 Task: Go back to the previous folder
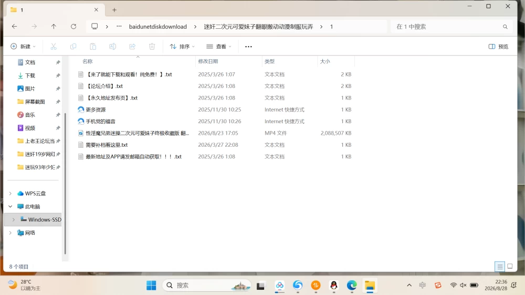14,26
